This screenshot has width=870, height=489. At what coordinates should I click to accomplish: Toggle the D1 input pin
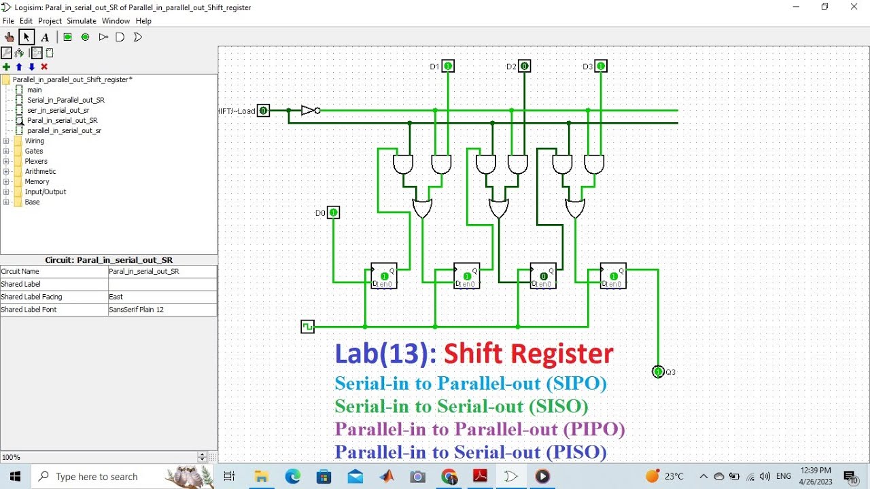click(x=448, y=66)
